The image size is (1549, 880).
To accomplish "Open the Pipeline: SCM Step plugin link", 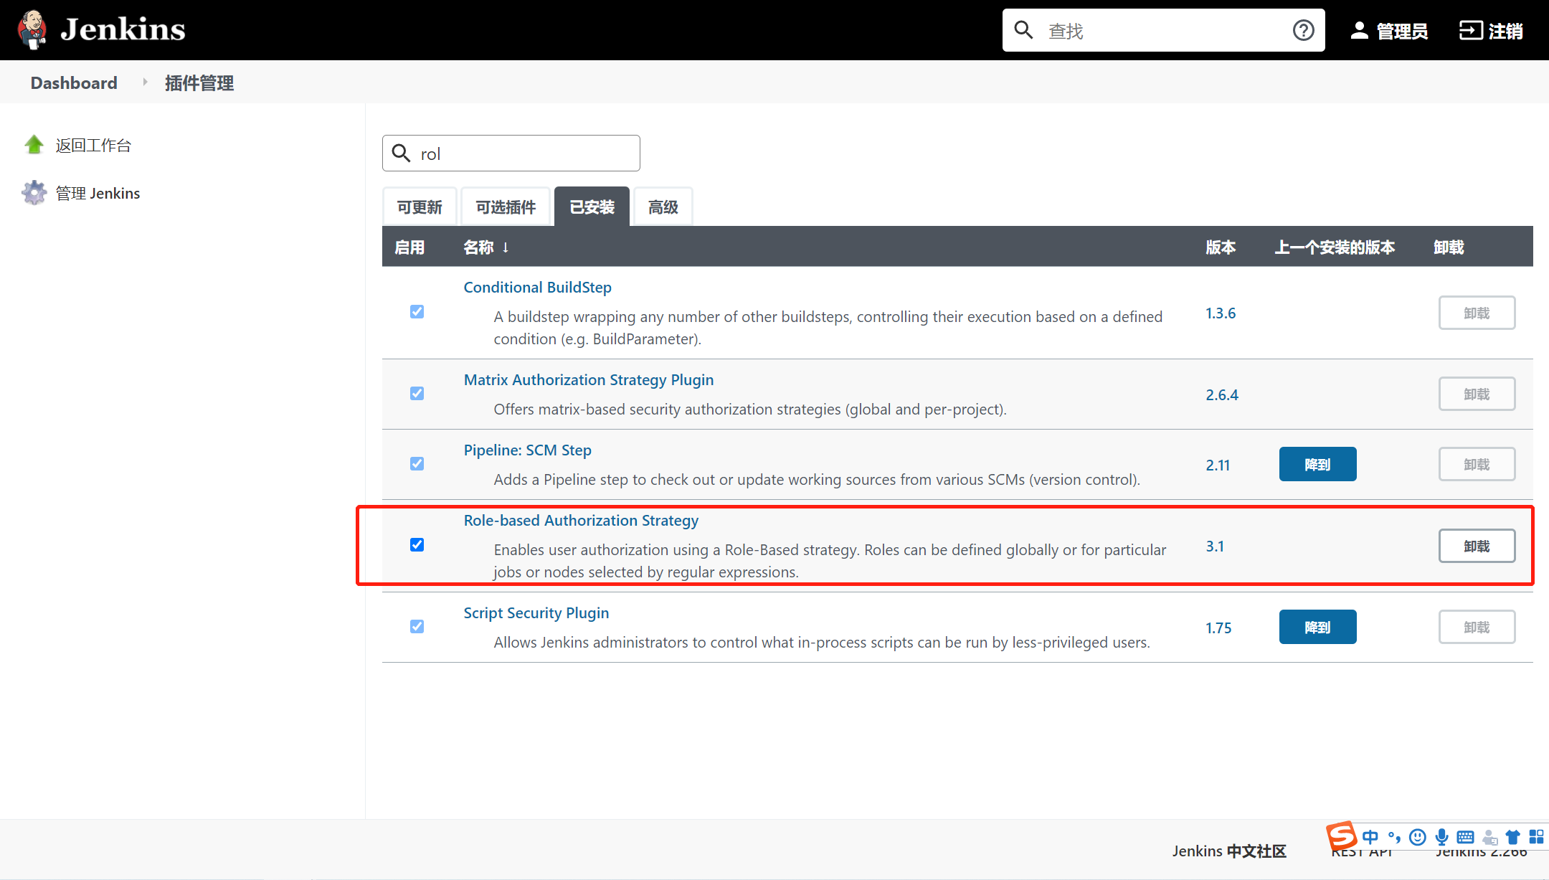I will tap(527, 450).
